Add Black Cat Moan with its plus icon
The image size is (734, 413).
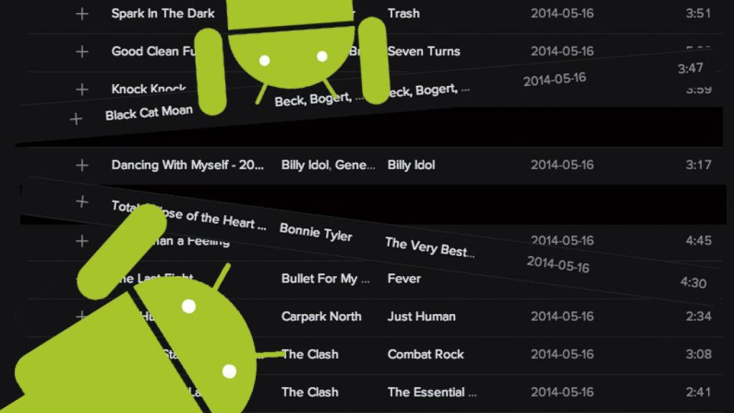76,119
